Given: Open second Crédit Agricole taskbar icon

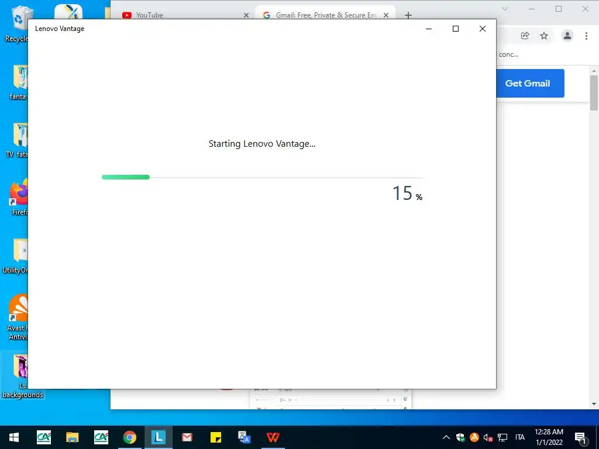Looking at the screenshot, I should coord(101,437).
